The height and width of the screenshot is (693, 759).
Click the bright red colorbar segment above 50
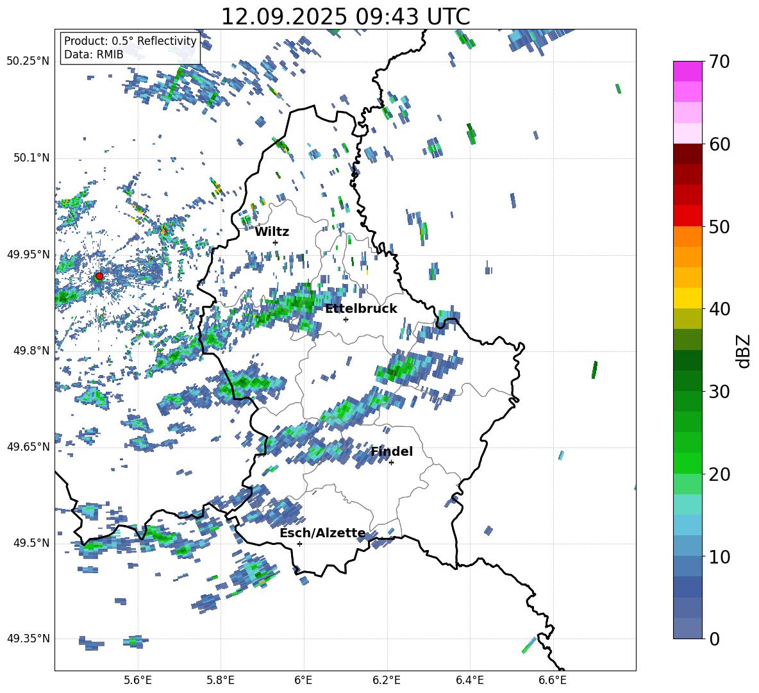point(687,216)
